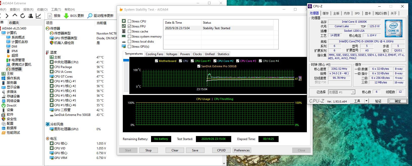Click the AIDA64 value list scroll down arrow
This screenshot has height=166, width=412.
pyautogui.click(x=224, y=163)
